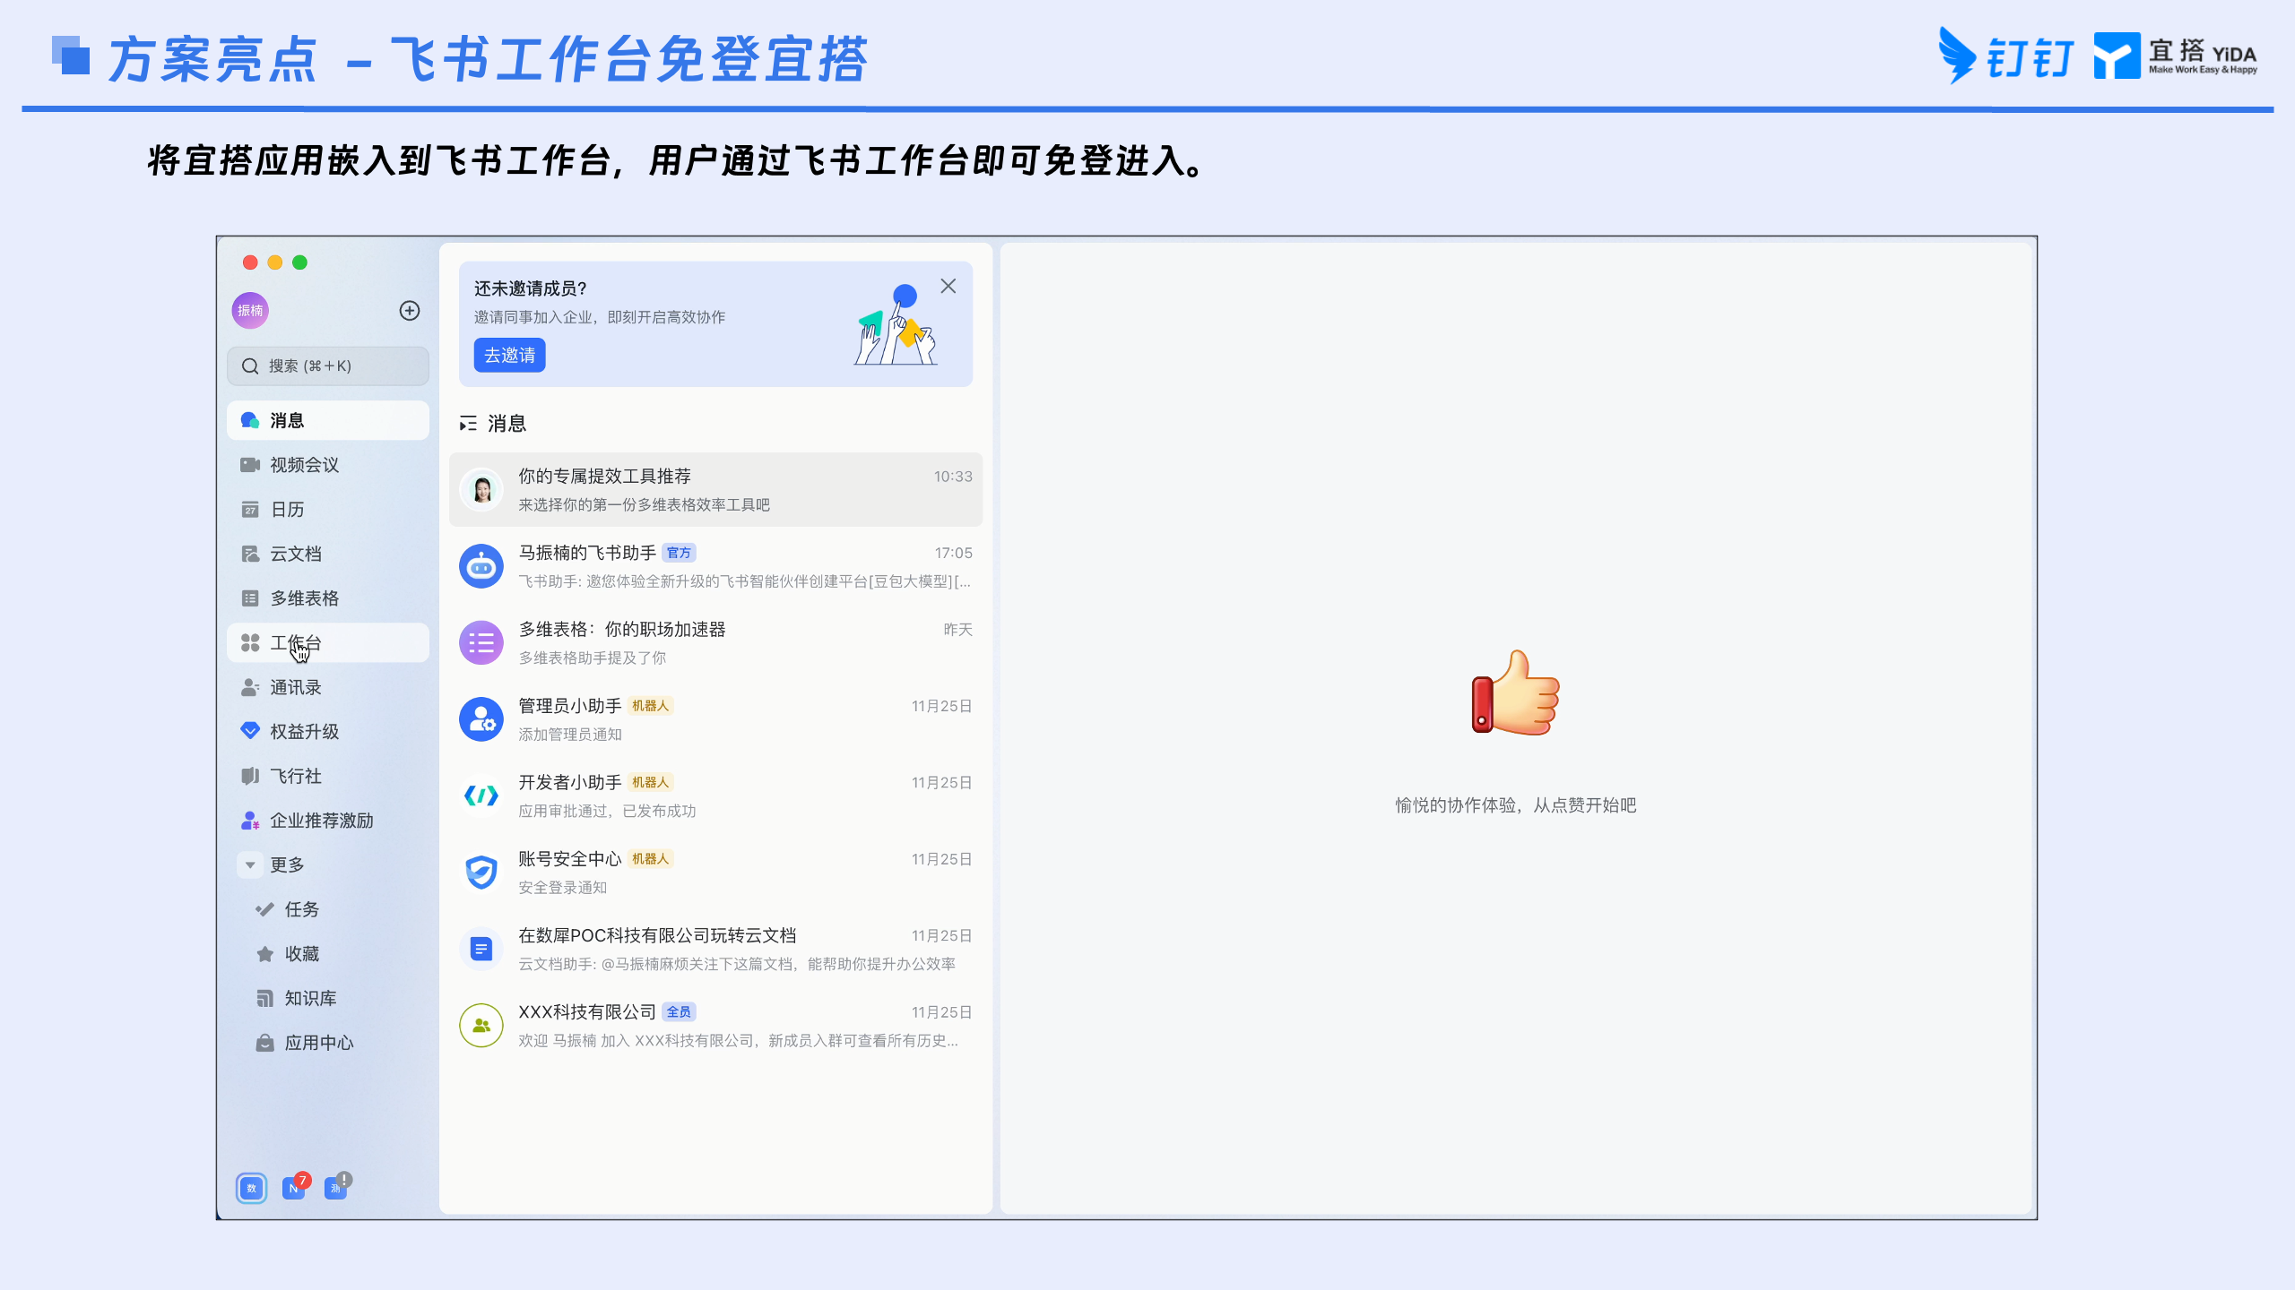
Task: Select the 通讯录 contacts icon
Action: [x=250, y=687]
